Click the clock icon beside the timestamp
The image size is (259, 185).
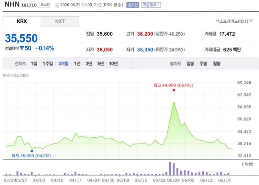click(x=57, y=6)
